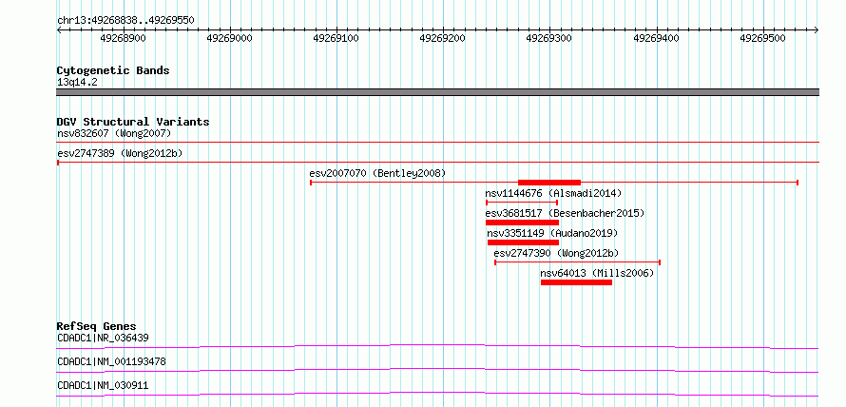Open variant nsv832607 (Wong2007)

(x=114, y=133)
